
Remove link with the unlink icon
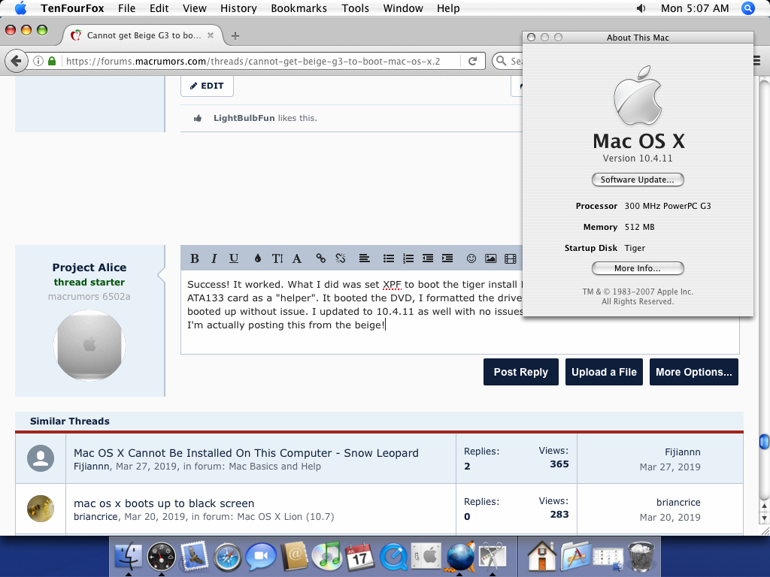[x=341, y=258]
